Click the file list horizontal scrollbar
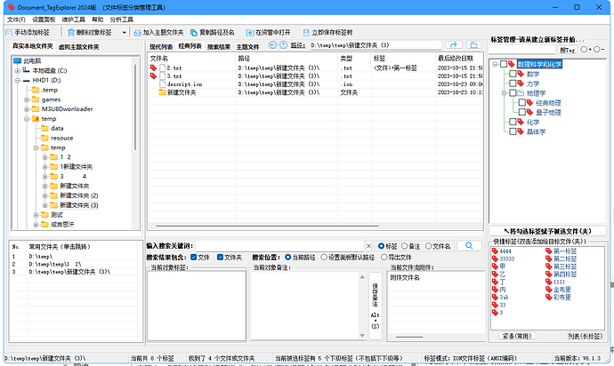The image size is (614, 366). (267, 226)
